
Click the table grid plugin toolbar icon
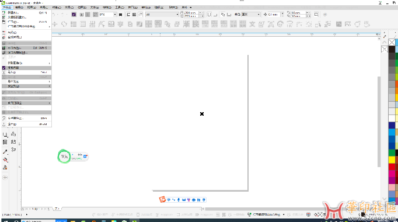83,24
